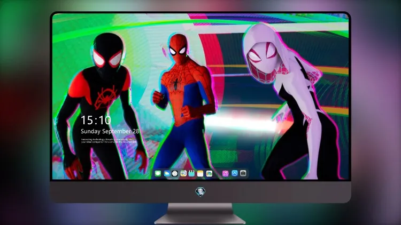
Task: Click the spider logo on the monitor chin
Action: coord(200,191)
